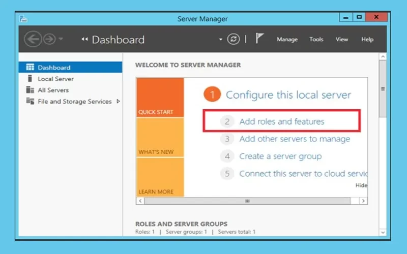Select Local Server in the left pane

(70, 79)
